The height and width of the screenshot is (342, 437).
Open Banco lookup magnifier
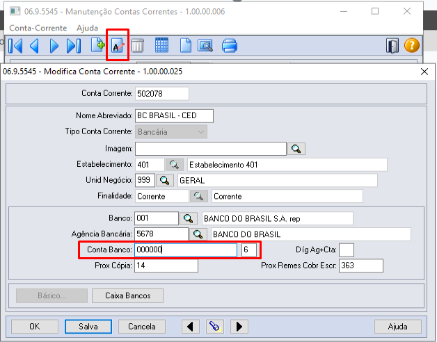tap(189, 218)
